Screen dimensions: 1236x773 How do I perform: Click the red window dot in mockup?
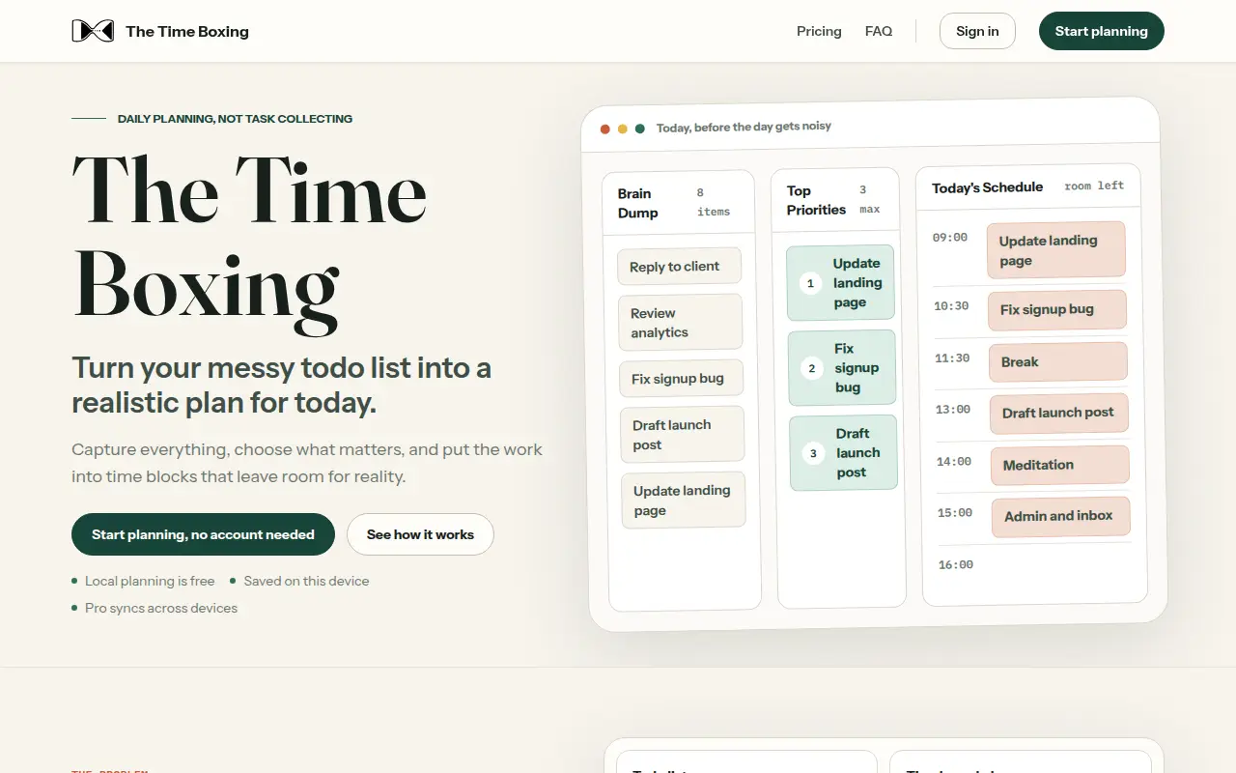(x=605, y=129)
